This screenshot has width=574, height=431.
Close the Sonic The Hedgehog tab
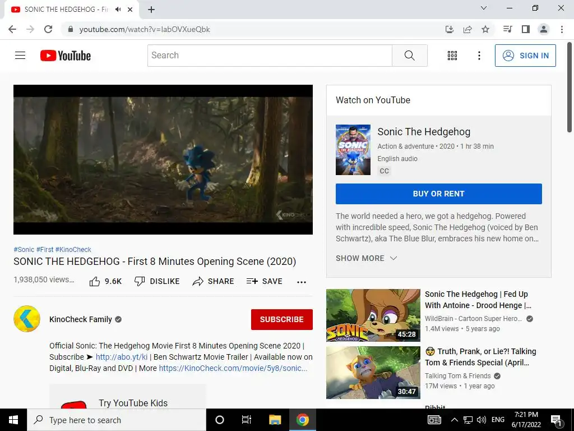click(130, 10)
